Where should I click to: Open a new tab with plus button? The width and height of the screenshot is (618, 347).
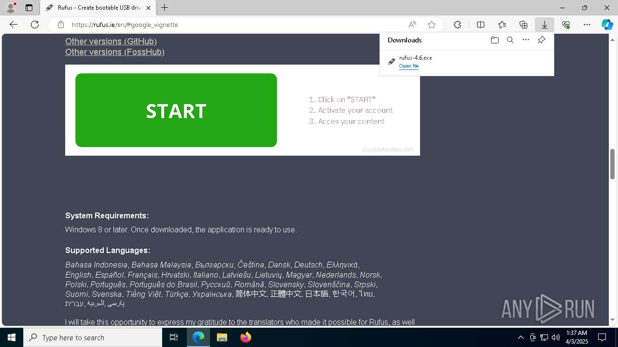(x=165, y=8)
